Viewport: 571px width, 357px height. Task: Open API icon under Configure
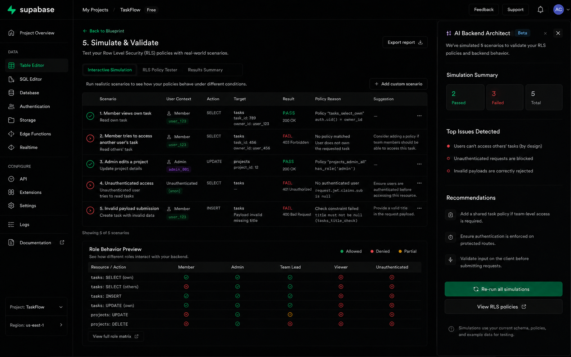pyautogui.click(x=12, y=179)
